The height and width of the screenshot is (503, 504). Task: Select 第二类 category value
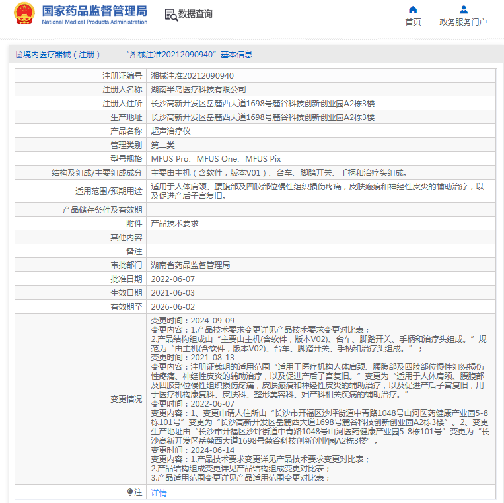click(x=162, y=145)
